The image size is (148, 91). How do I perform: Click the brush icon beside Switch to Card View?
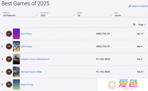130,6
